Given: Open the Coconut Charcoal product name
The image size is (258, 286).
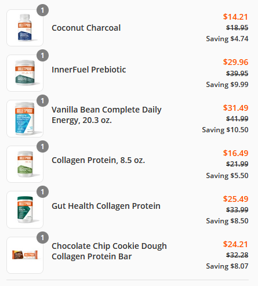Looking at the screenshot, I should (86, 28).
